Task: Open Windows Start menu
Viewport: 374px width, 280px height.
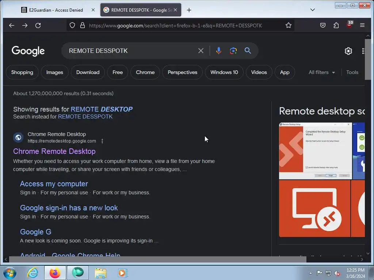Action: coord(9,273)
